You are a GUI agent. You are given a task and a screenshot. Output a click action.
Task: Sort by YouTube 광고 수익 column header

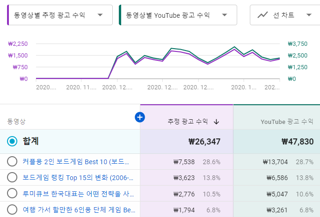tap(287, 122)
